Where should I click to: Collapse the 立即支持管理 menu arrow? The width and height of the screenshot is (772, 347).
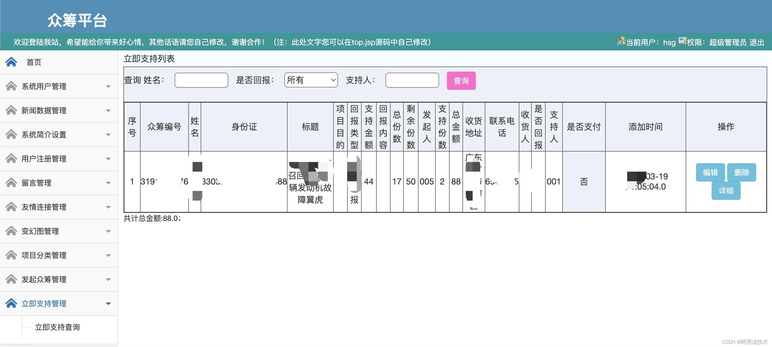coord(108,304)
